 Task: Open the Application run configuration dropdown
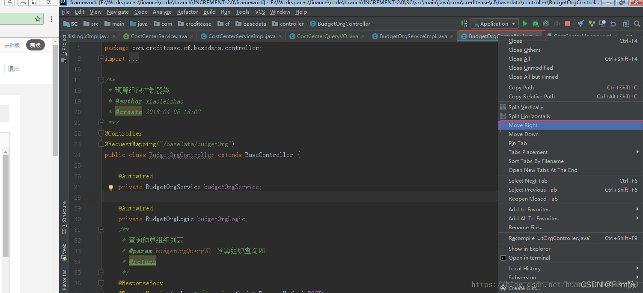[x=494, y=24]
